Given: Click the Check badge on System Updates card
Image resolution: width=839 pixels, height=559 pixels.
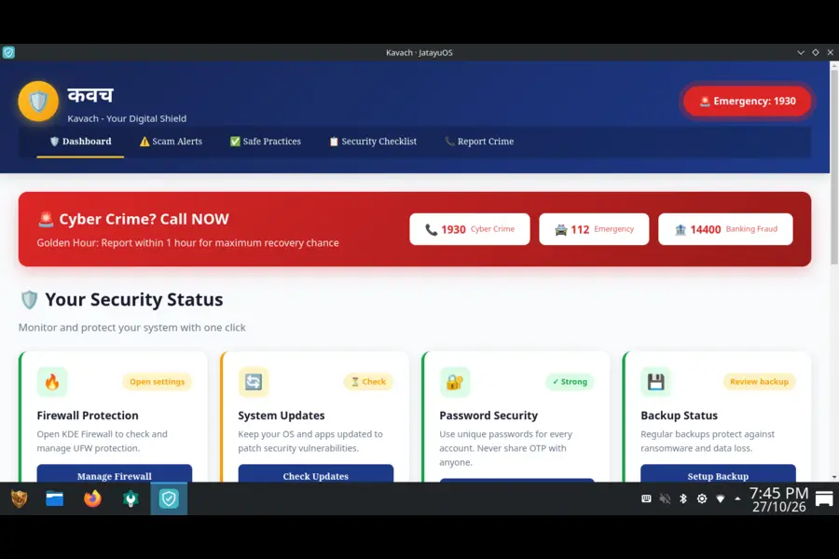Looking at the screenshot, I should (368, 381).
